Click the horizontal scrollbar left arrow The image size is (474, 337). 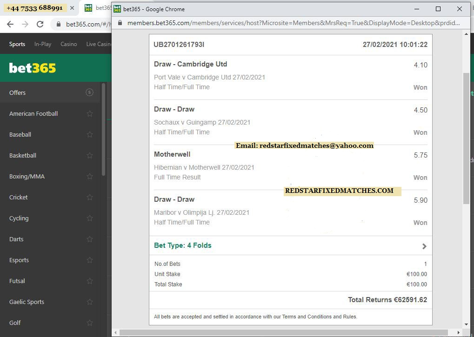pos(115,332)
